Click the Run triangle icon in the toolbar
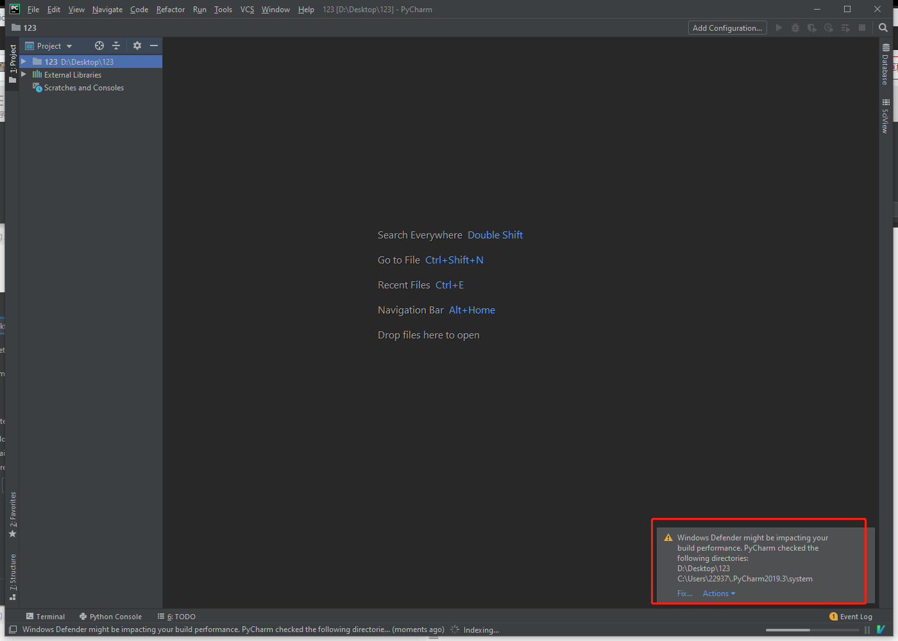 779,28
